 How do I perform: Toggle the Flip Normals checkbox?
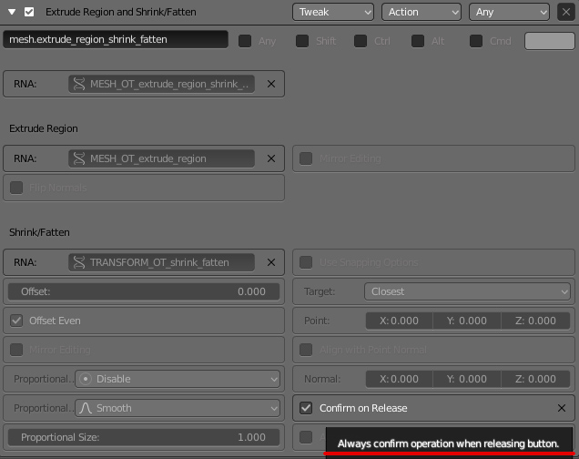point(16,188)
